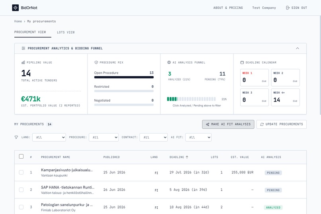Open Kampanjasivusto-julkaisualu... procurement
The height and width of the screenshot is (214, 321).
(x=67, y=170)
